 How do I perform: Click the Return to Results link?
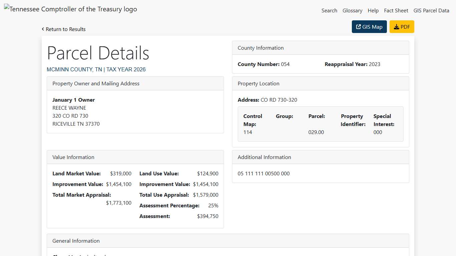[x=65, y=29]
